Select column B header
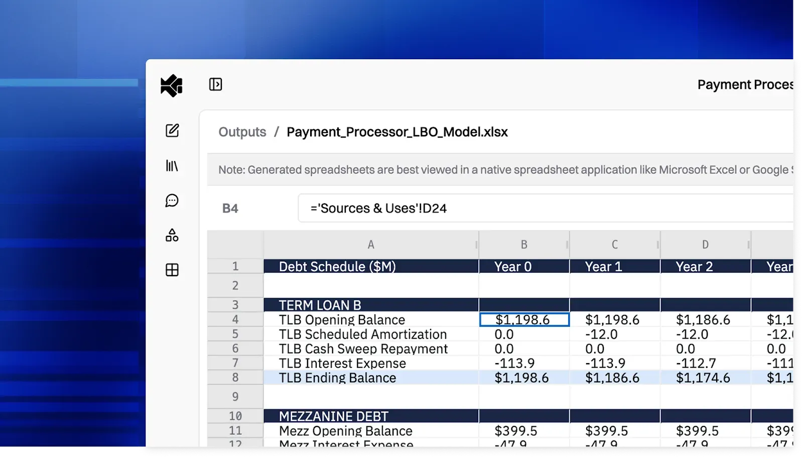Viewport: 803px width, 458px height. 524,245
